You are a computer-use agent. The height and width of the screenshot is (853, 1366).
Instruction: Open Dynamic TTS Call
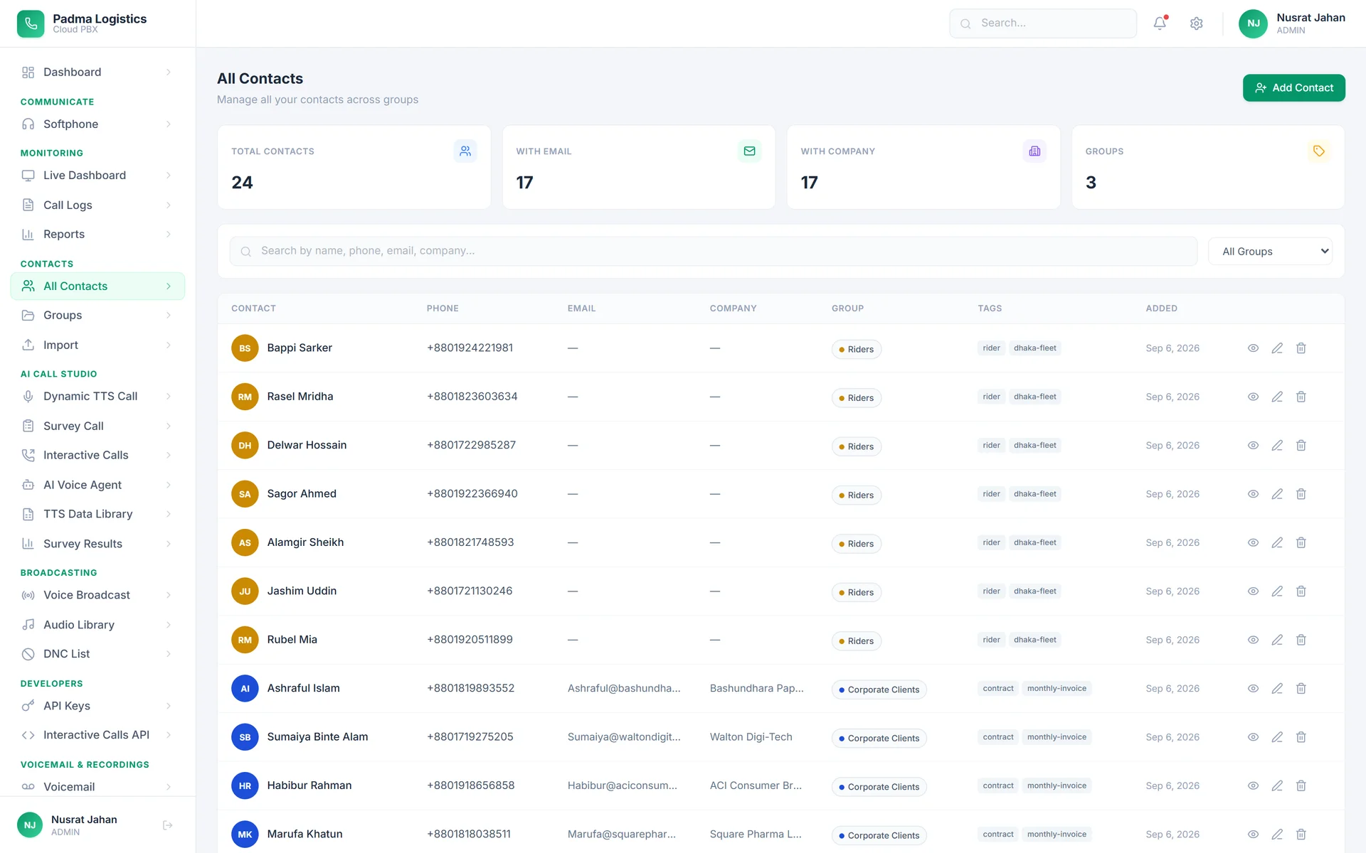tap(97, 396)
